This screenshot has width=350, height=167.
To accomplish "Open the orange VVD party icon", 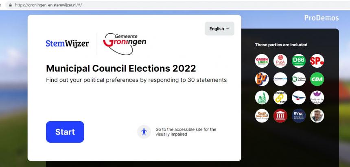I will pyautogui.click(x=262, y=79).
